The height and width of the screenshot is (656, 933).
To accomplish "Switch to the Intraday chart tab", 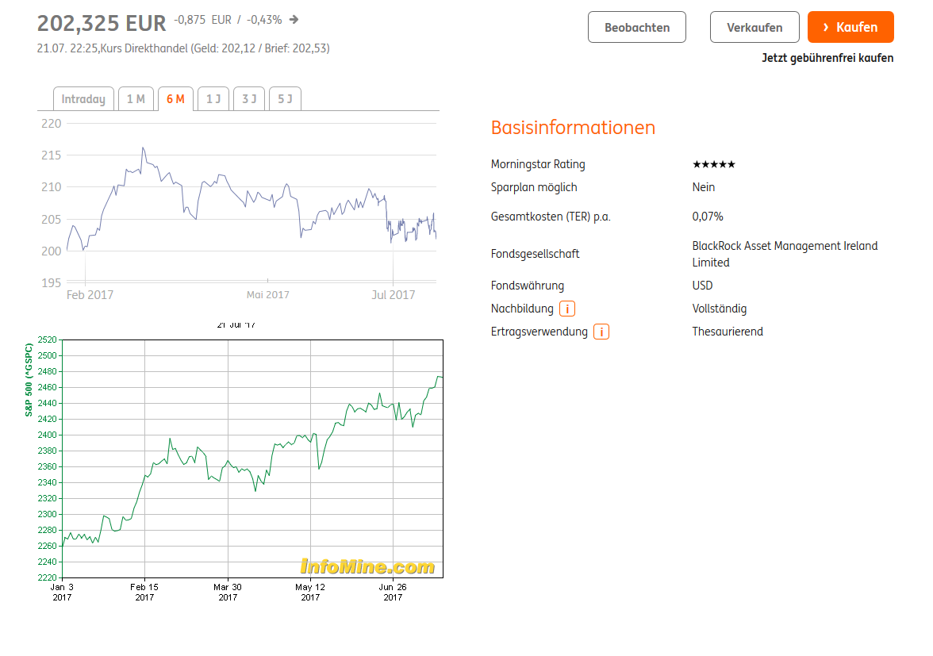I will point(83,99).
